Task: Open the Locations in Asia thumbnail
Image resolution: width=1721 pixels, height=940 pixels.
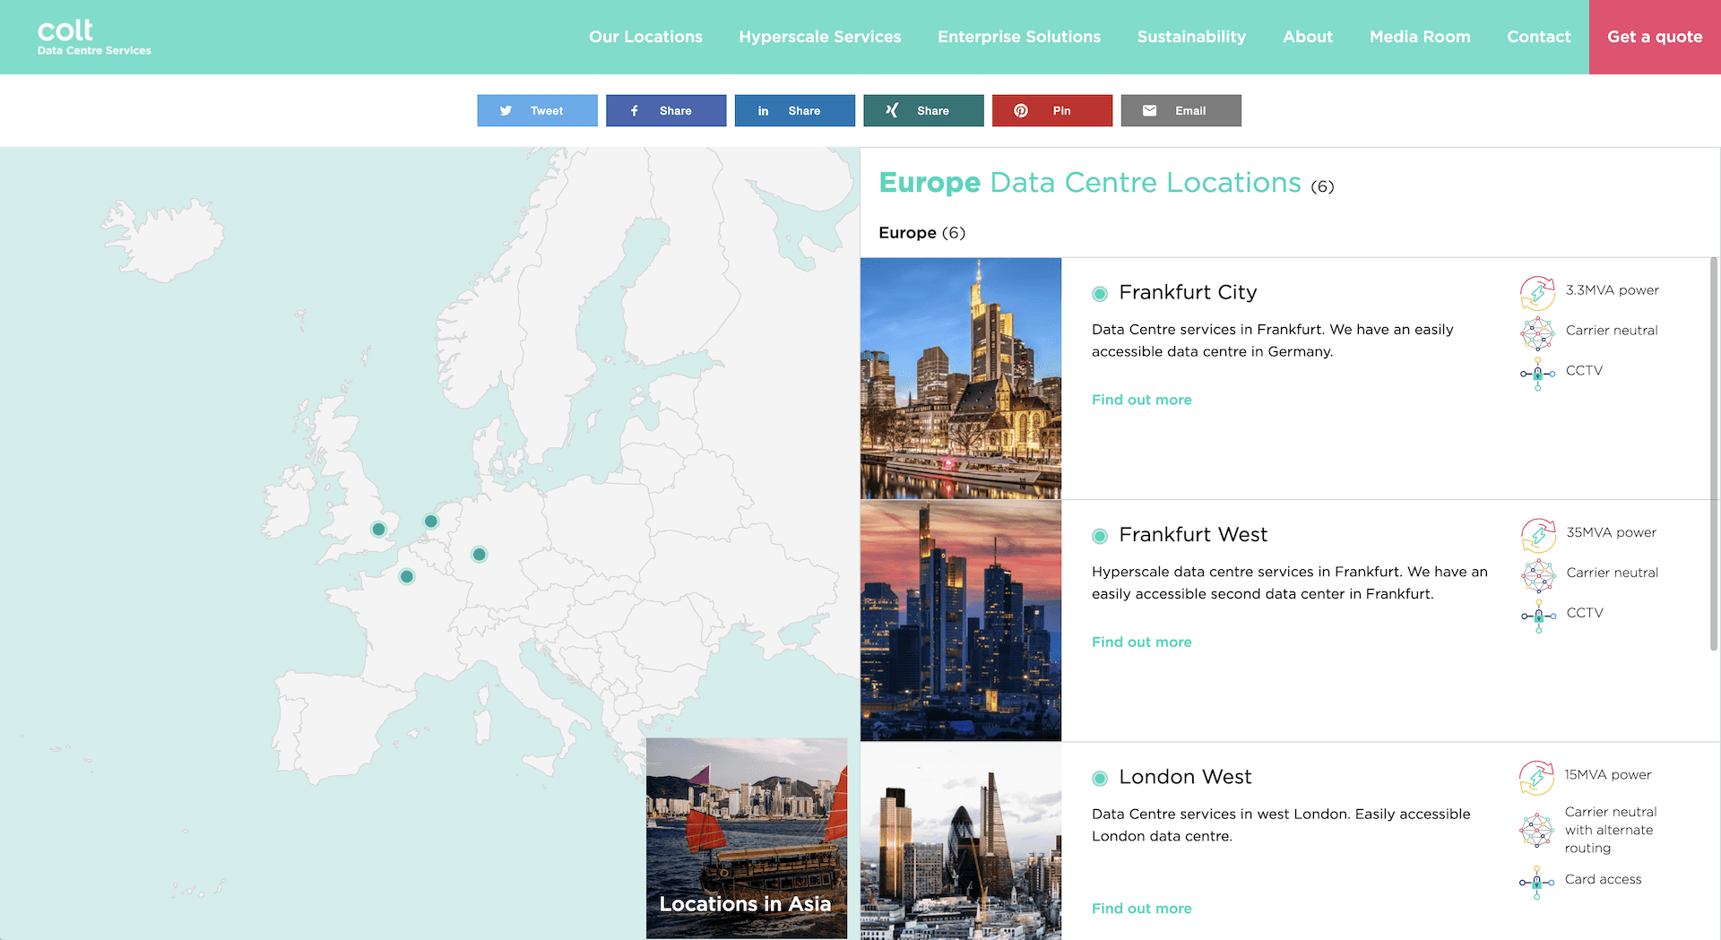Action: pyautogui.click(x=746, y=838)
